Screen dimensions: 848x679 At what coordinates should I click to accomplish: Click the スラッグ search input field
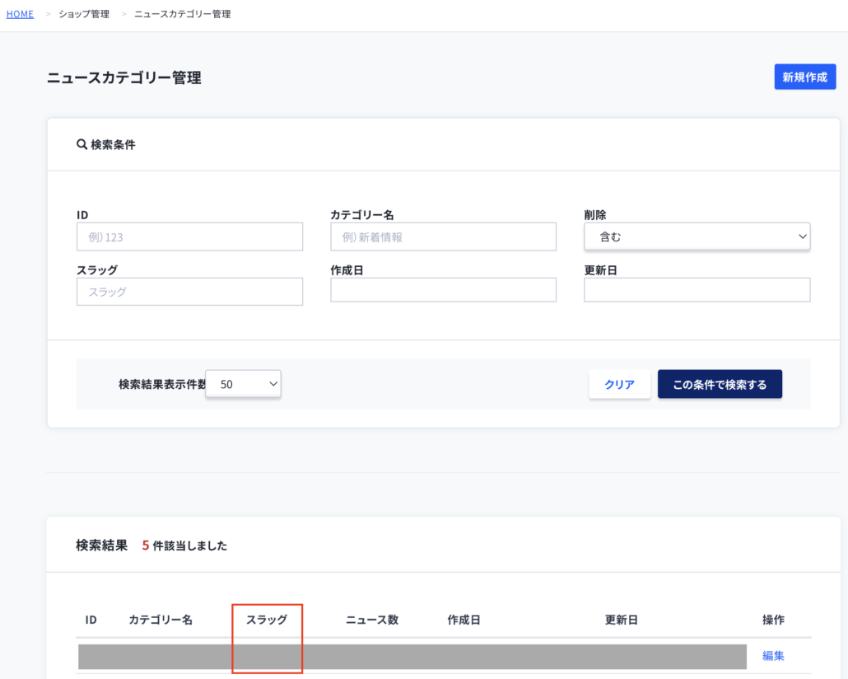(x=190, y=292)
